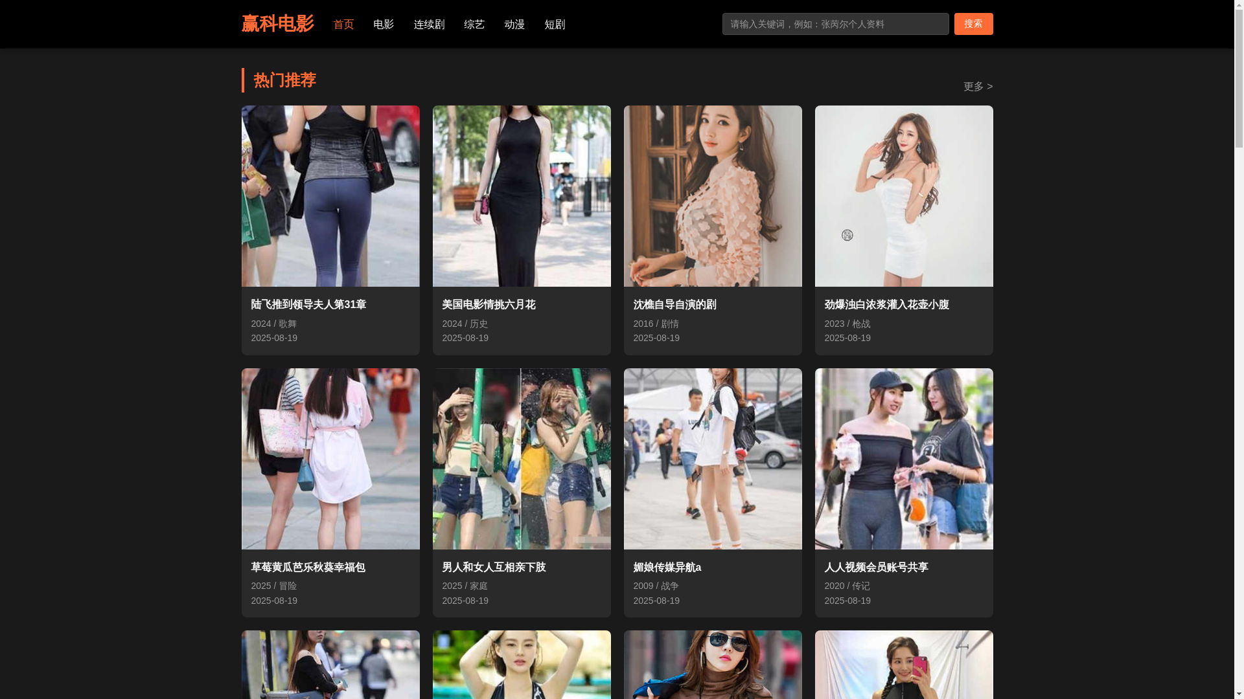
Task: Open thumbnail for 媚娘传媒导航a
Action: (x=713, y=459)
